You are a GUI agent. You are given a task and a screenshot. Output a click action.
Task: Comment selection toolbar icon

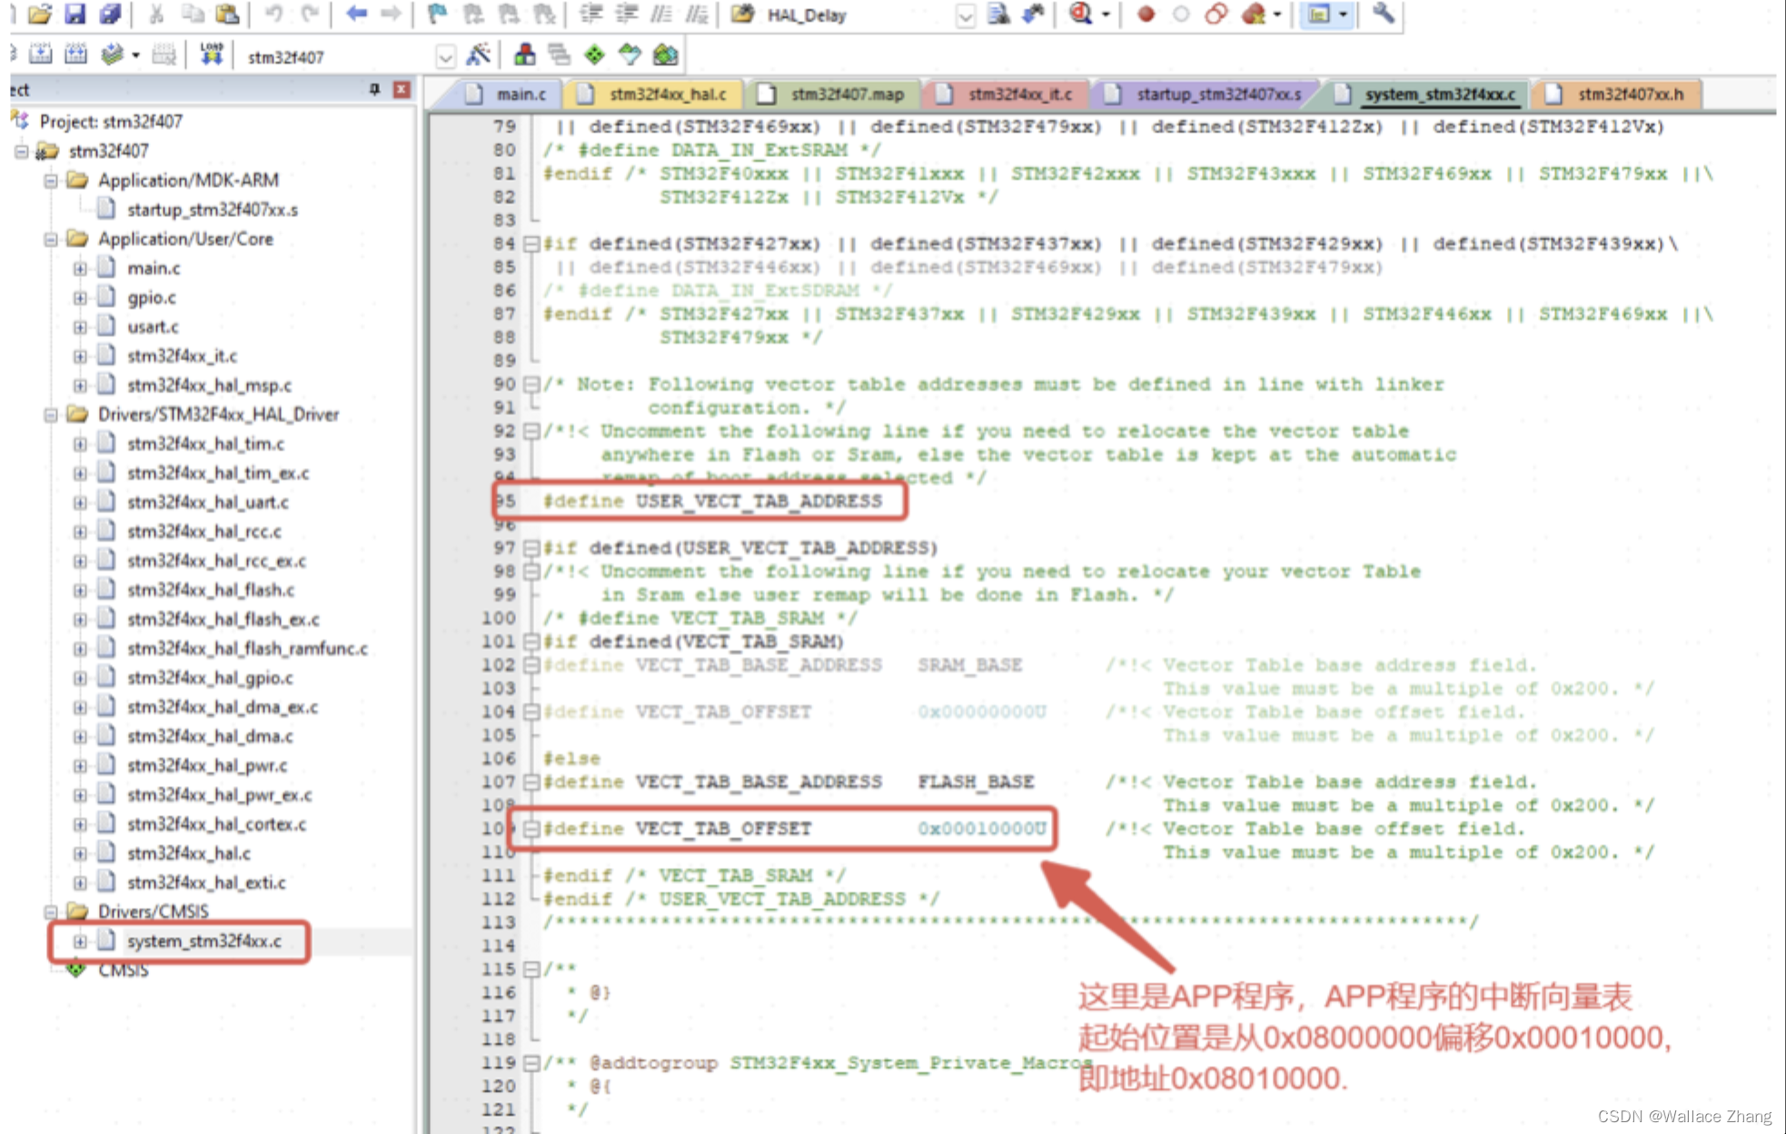tap(662, 14)
